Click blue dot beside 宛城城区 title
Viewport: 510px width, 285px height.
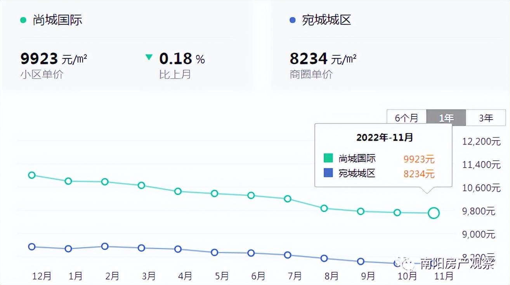coord(293,20)
